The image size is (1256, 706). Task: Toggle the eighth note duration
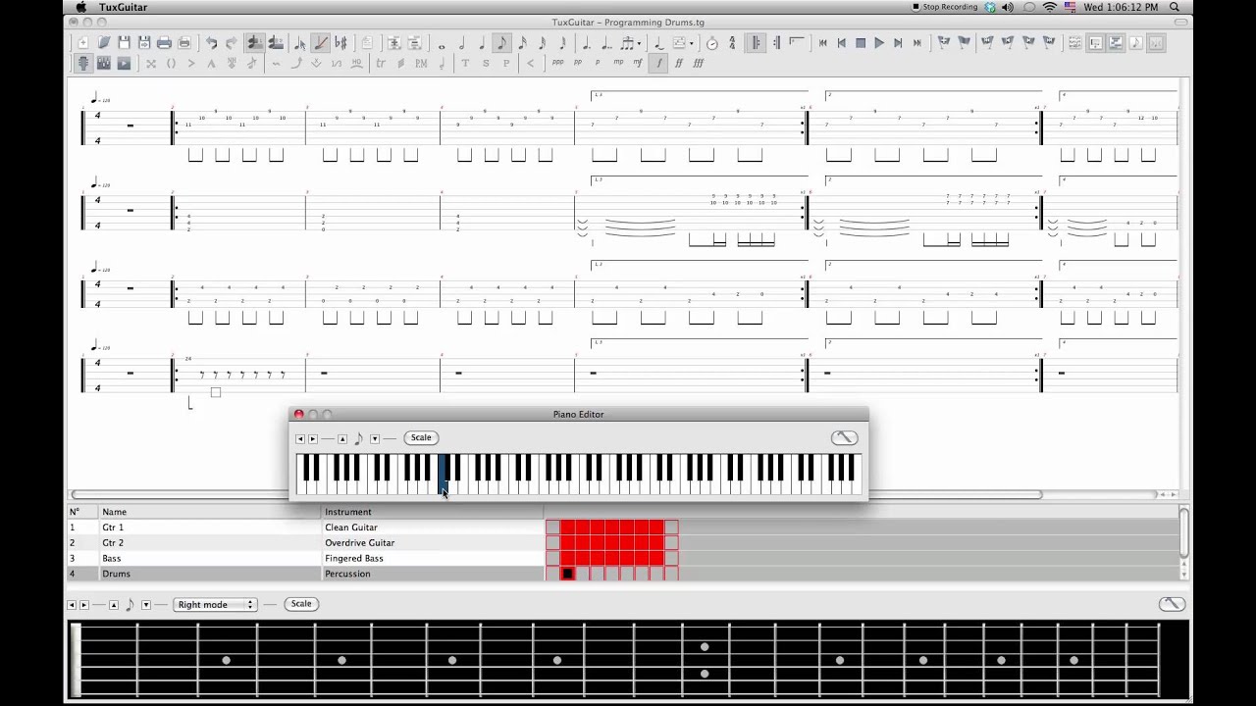point(501,43)
